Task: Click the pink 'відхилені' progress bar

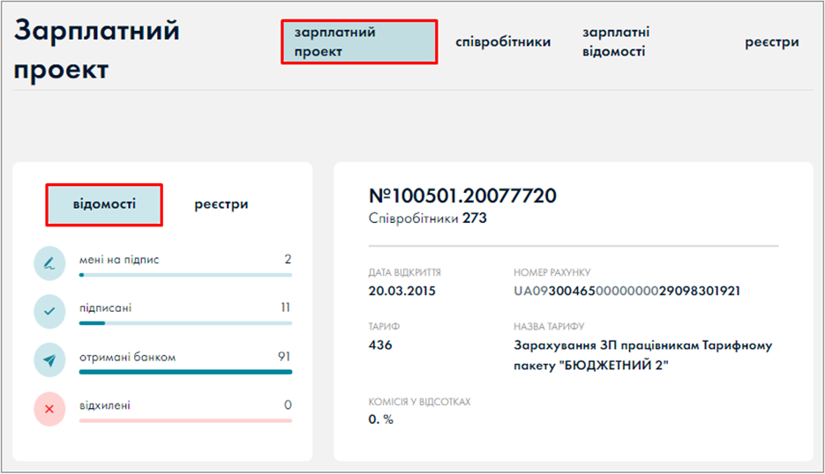Action: tap(185, 420)
